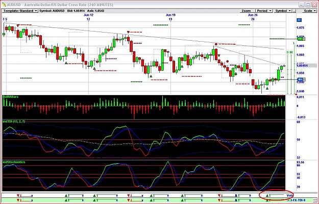Click the red sell-arrow marker at chart's top-left
The width and height of the screenshot is (319, 204).
pyautogui.click(x=18, y=25)
